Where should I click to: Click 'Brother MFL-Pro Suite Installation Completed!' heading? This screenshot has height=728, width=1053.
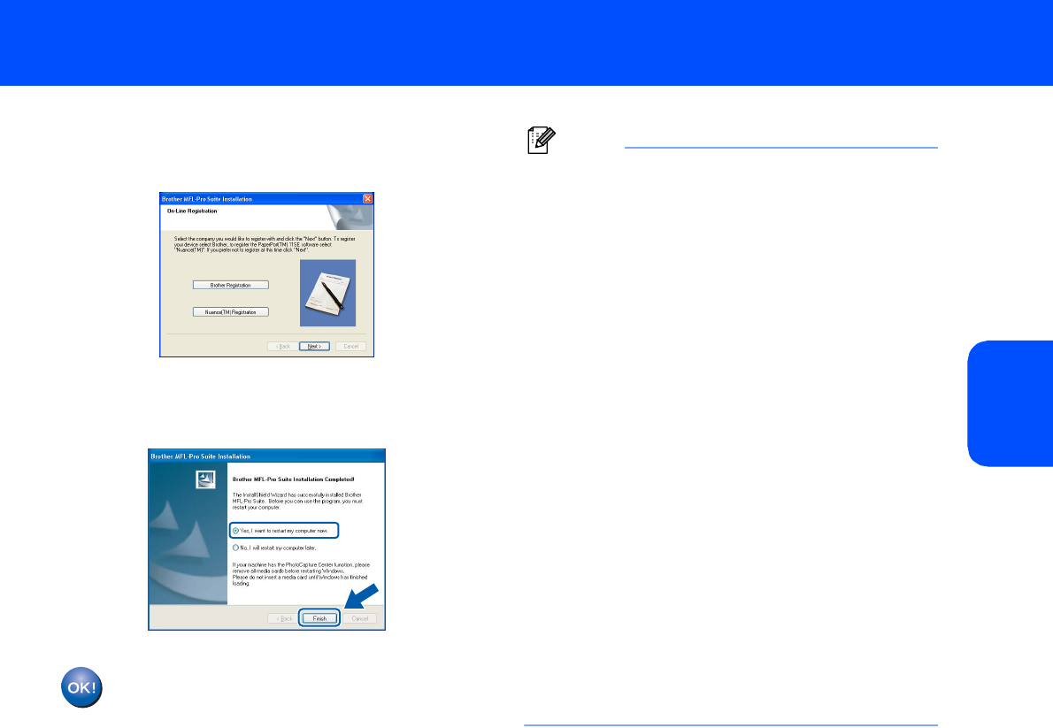point(294,479)
